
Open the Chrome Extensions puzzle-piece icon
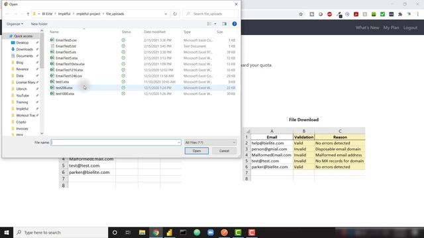point(400,14)
